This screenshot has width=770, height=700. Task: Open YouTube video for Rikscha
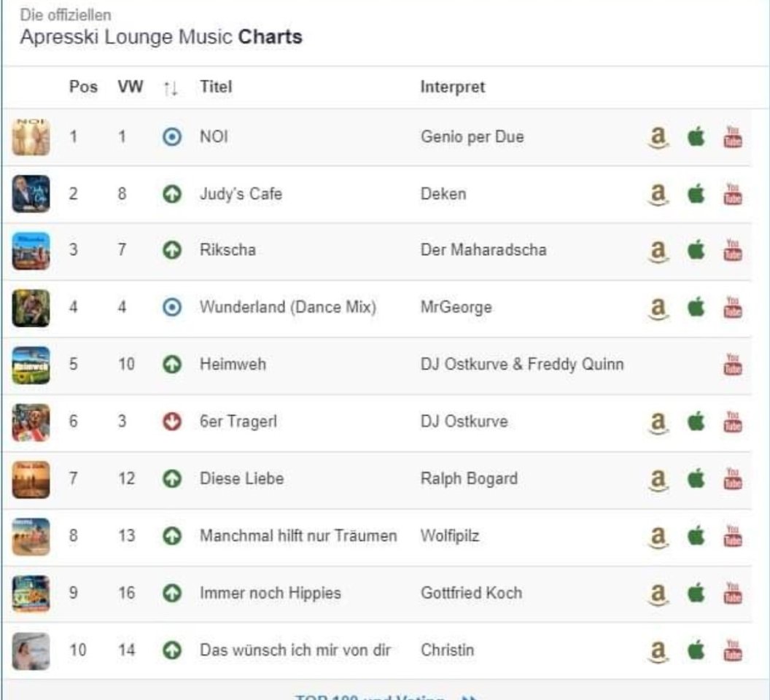[x=733, y=251]
